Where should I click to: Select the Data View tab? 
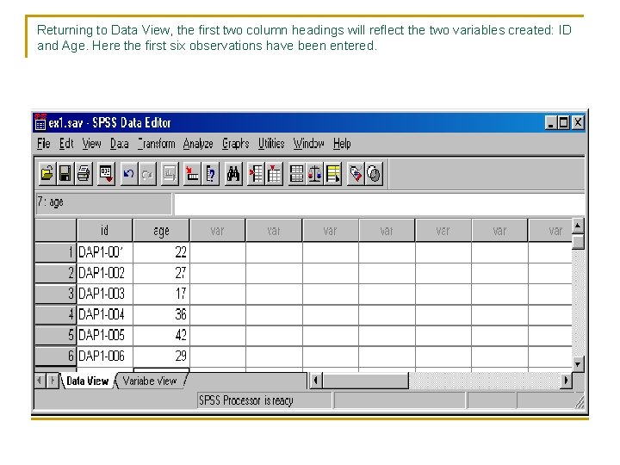pyautogui.click(x=87, y=381)
